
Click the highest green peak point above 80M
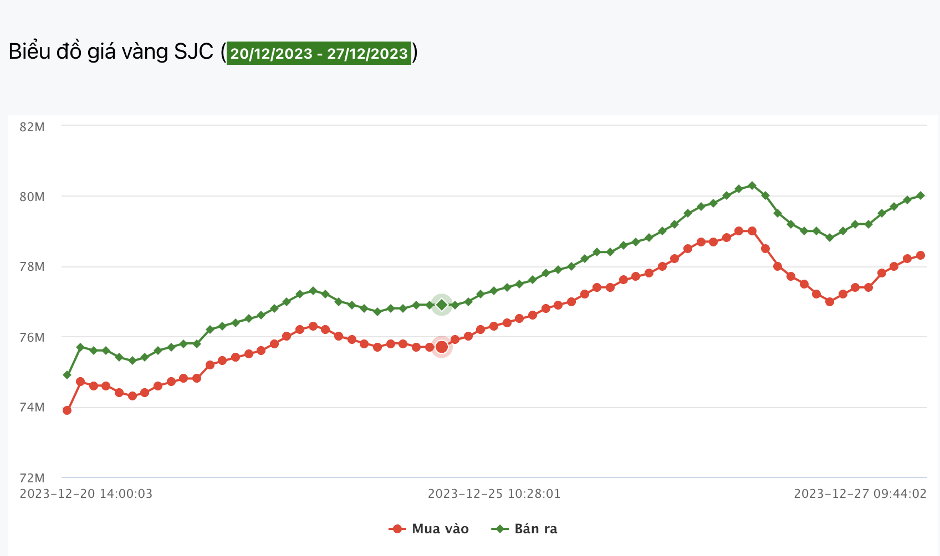(x=752, y=186)
